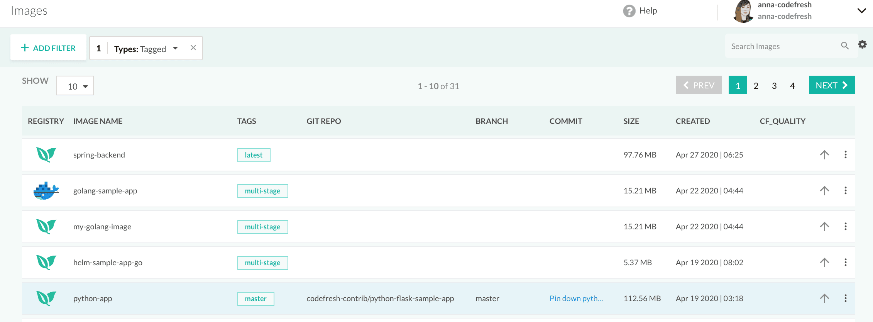The width and height of the screenshot is (873, 322).
Task: Open the Help question mark icon
Action: click(629, 11)
